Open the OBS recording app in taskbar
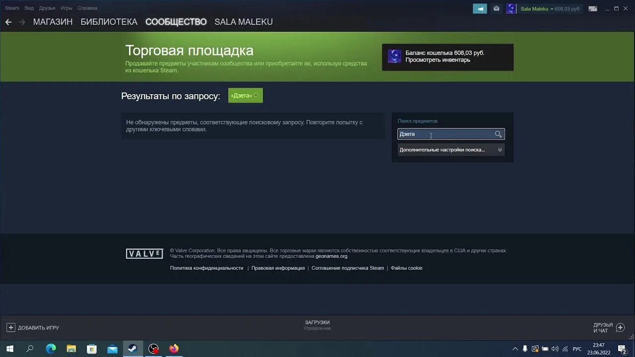The width and height of the screenshot is (635, 357). click(154, 349)
